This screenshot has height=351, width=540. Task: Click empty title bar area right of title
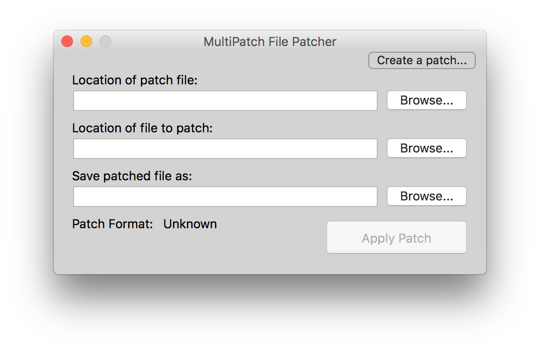(408, 41)
